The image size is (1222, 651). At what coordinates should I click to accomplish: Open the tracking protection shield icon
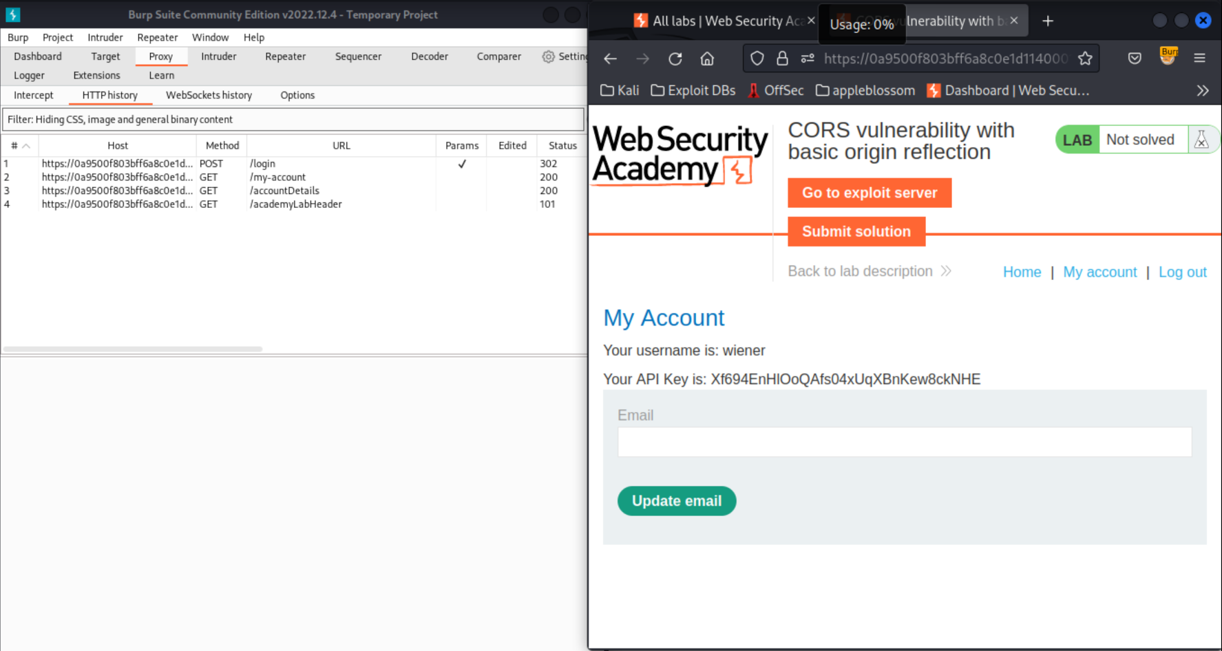pos(757,58)
